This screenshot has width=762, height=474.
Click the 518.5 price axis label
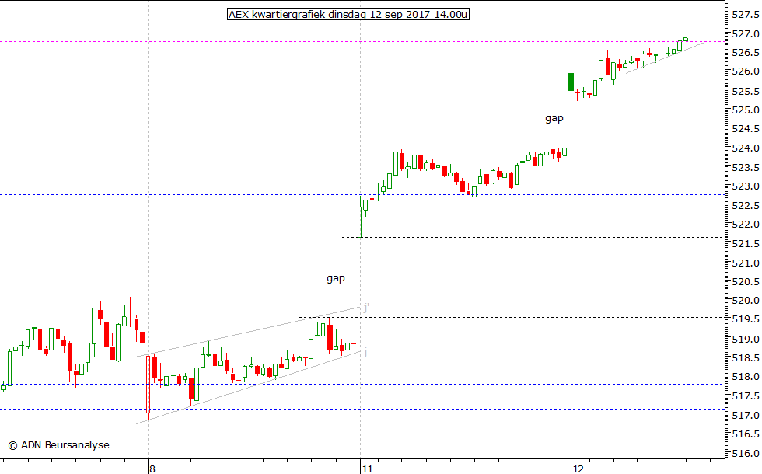(x=746, y=358)
